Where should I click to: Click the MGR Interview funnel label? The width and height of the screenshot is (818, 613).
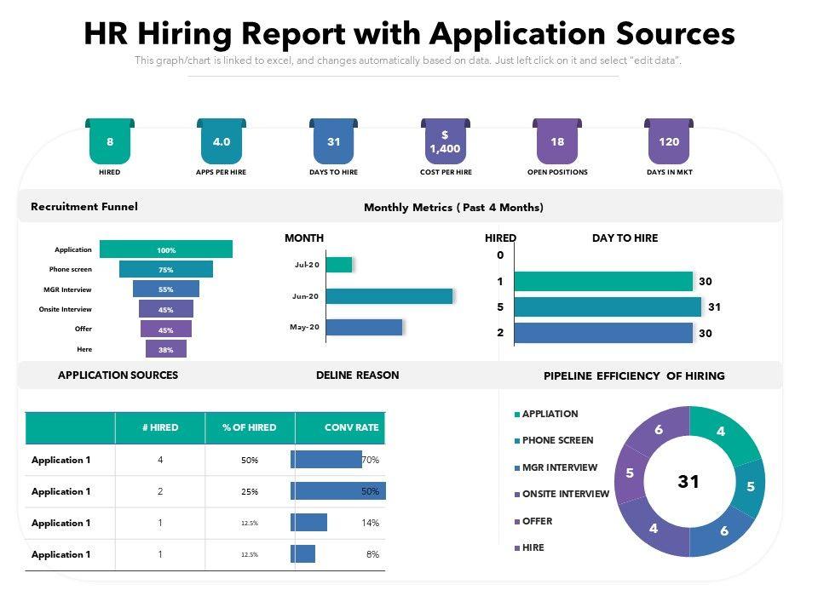click(x=68, y=289)
